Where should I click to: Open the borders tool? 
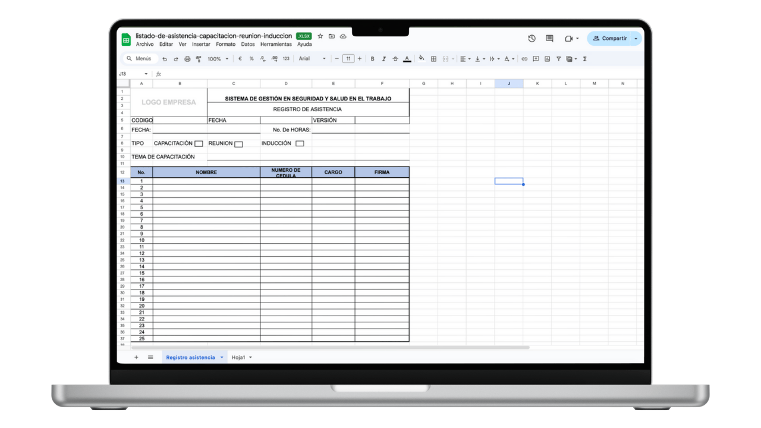pyautogui.click(x=433, y=59)
